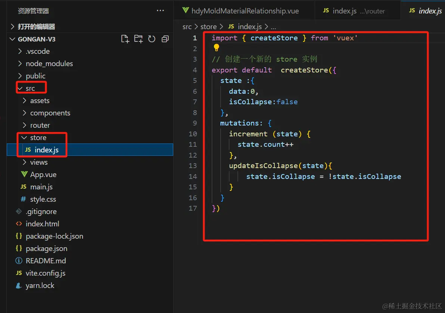445x313 pixels.
Task: Click the src breadcrumb segment
Action: point(187,27)
